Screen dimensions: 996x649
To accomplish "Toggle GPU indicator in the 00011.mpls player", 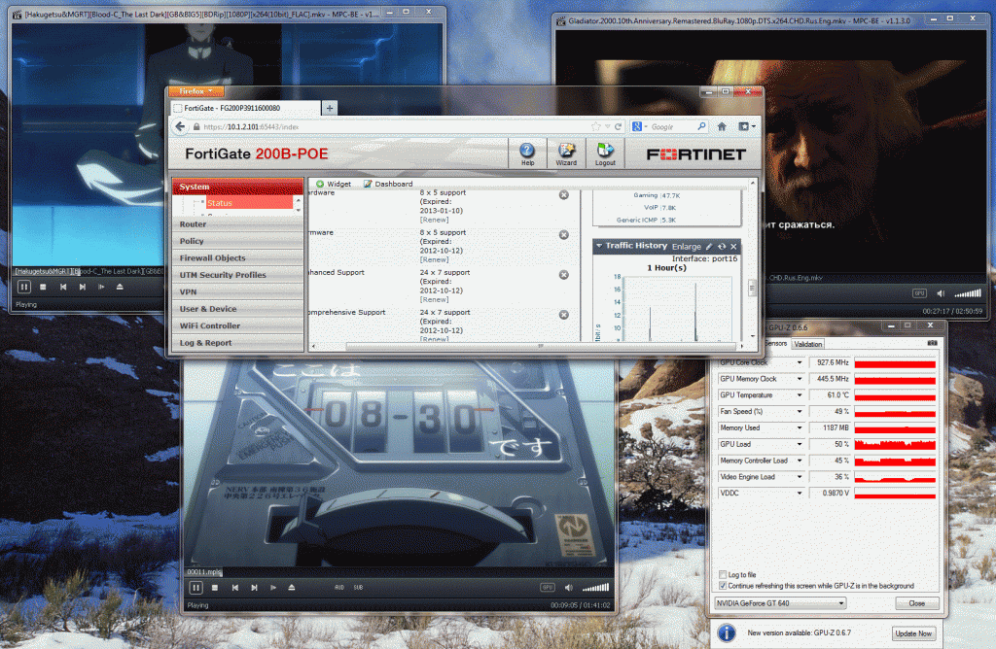I will tap(548, 588).
